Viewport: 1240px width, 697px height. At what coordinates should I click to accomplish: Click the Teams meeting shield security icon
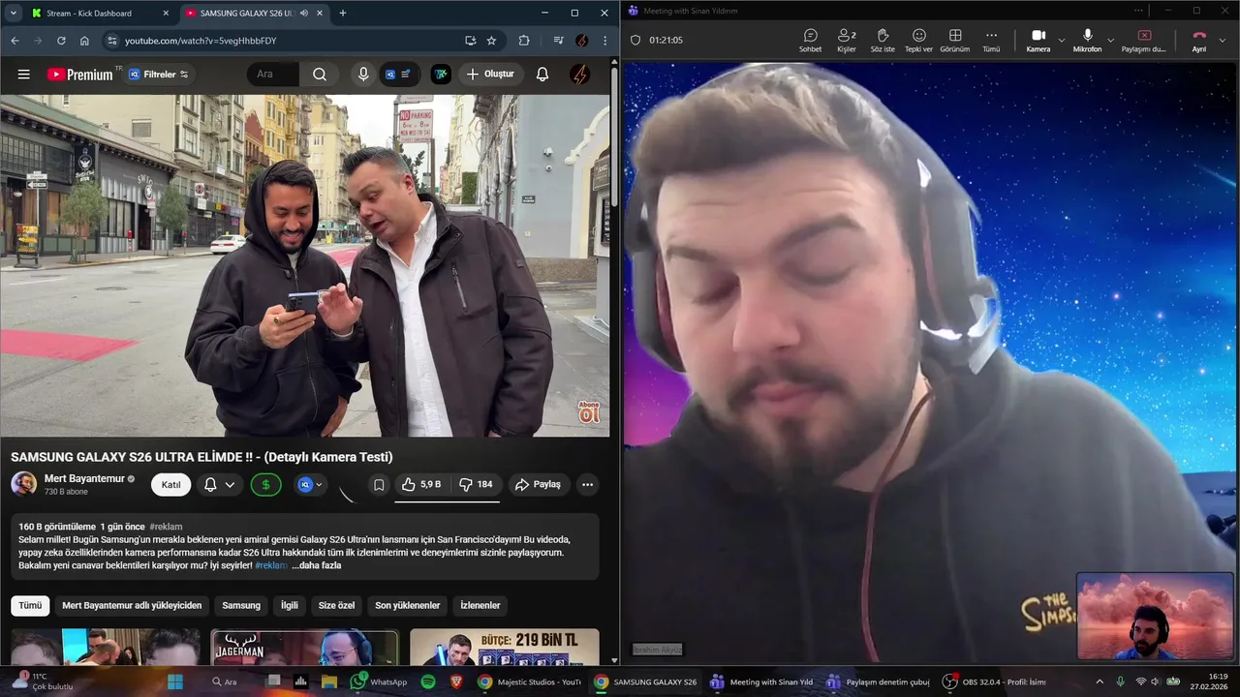click(635, 41)
